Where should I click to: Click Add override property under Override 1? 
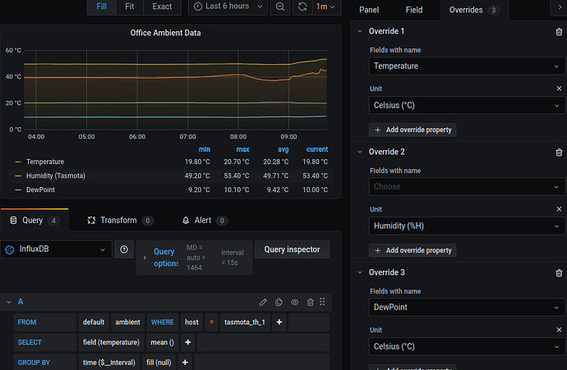point(413,130)
